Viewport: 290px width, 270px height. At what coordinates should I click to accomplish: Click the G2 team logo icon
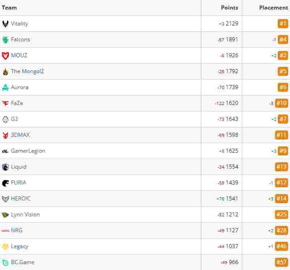[5, 119]
